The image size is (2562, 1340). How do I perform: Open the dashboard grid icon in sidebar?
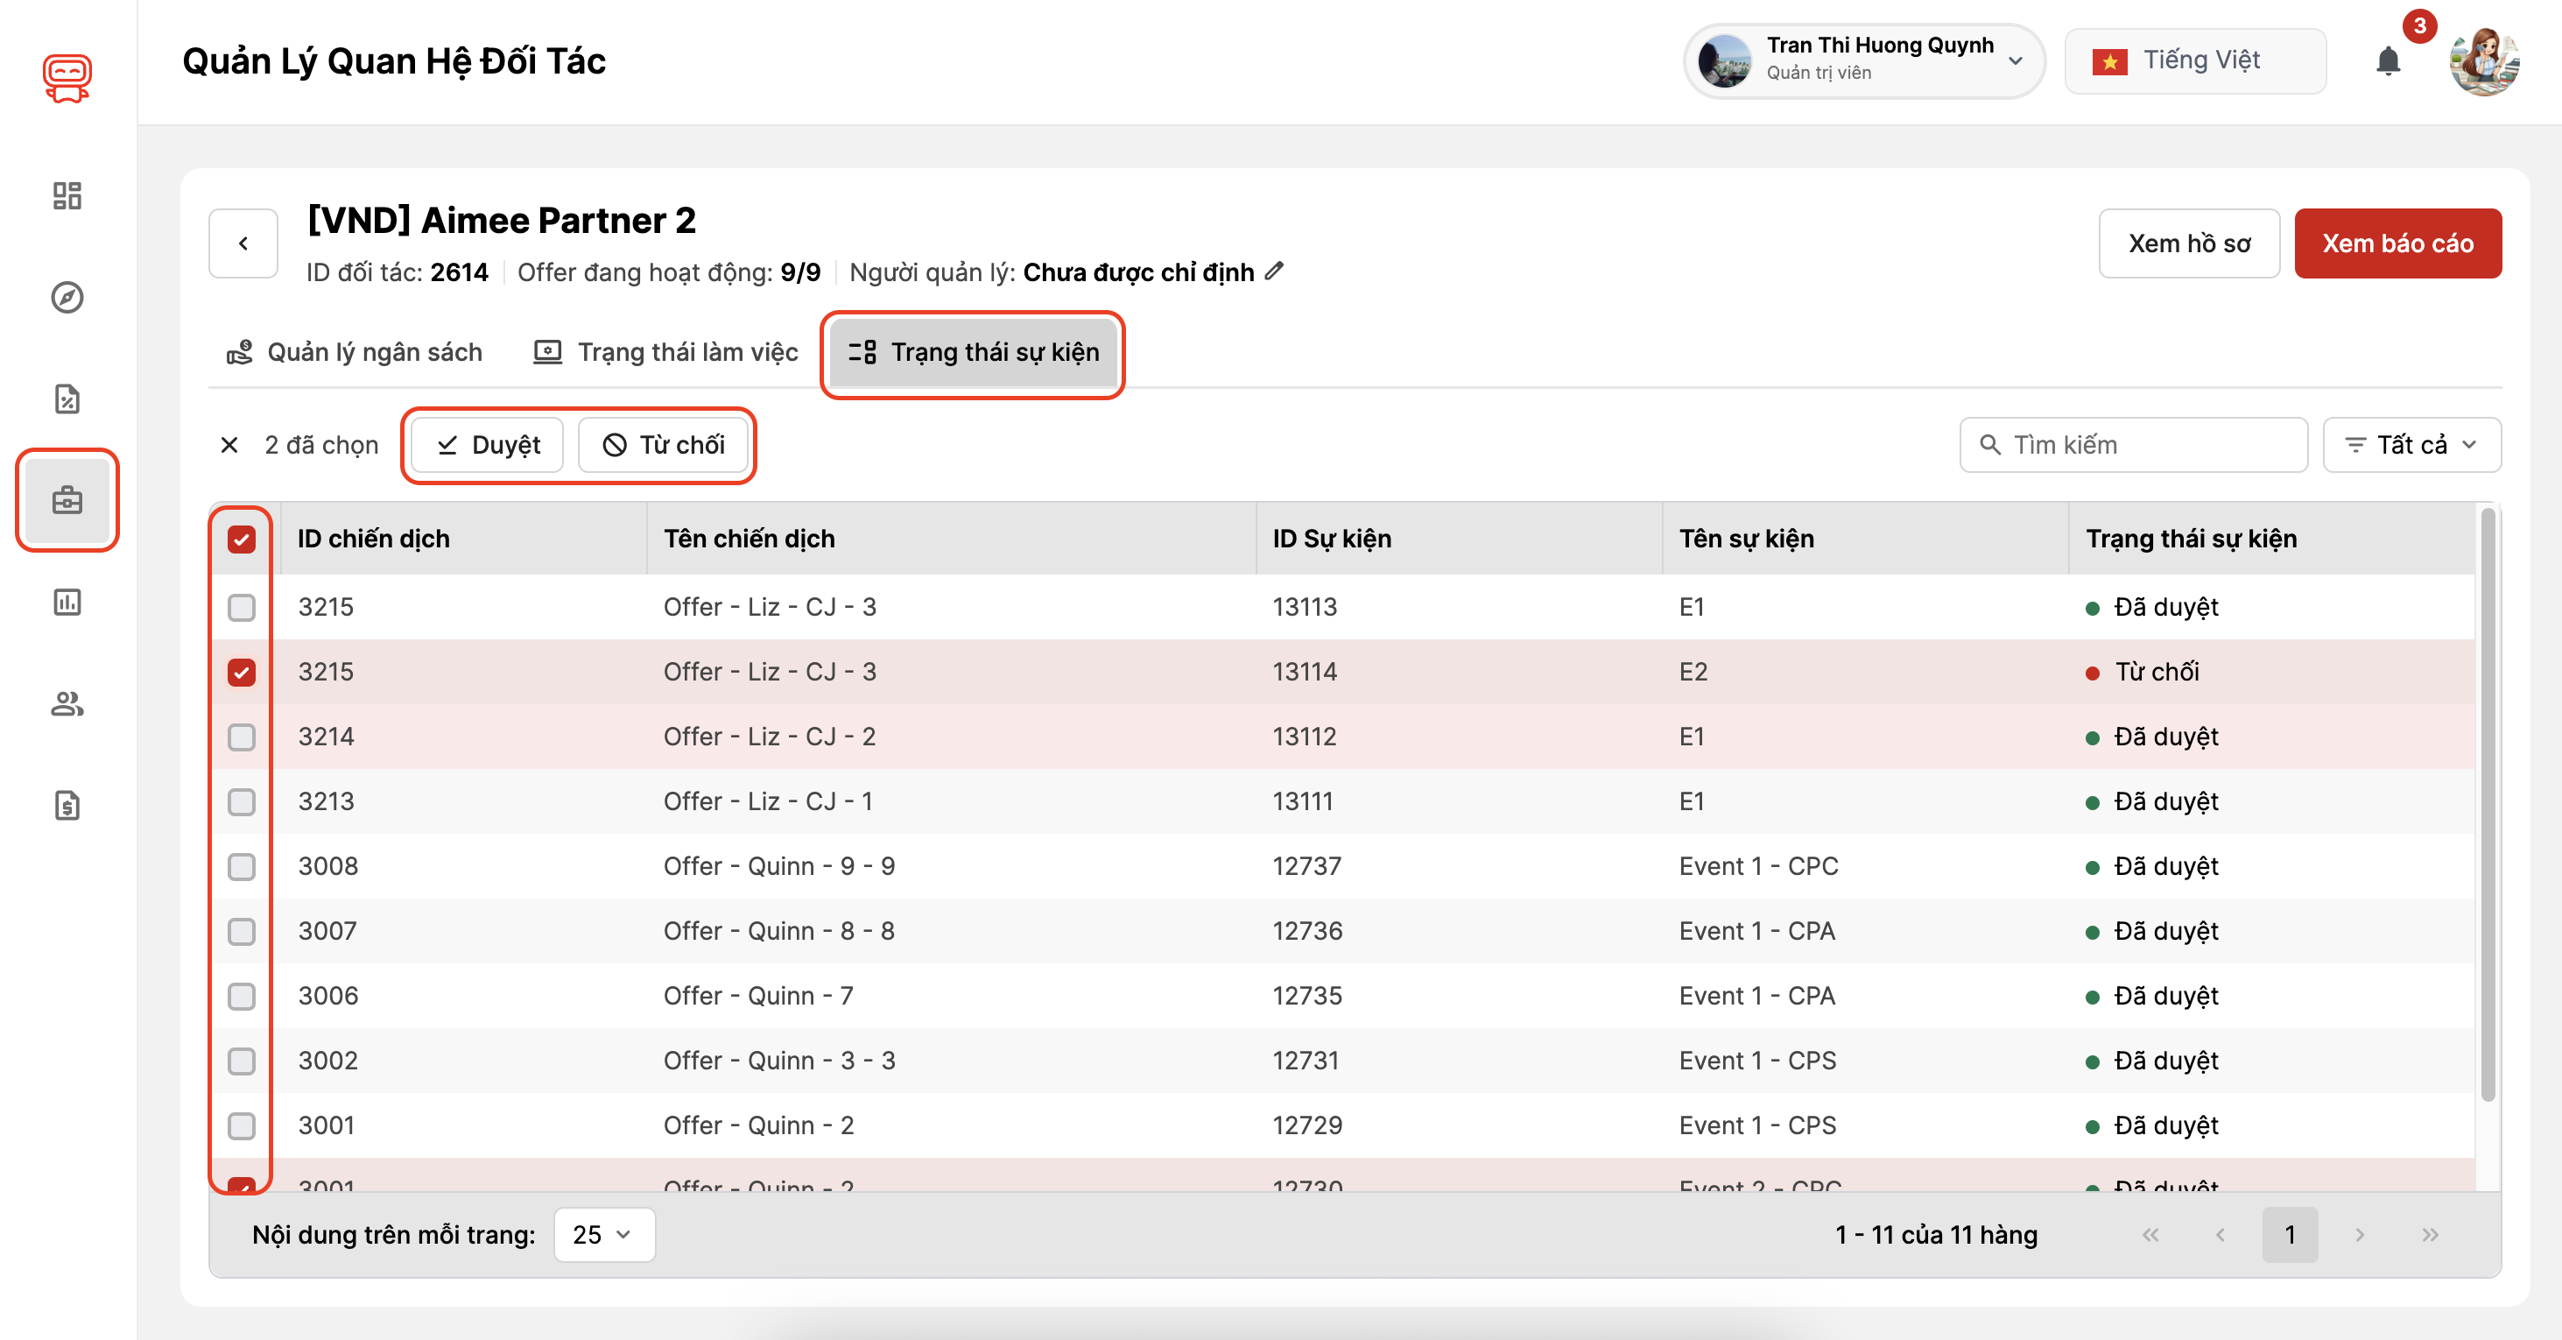pyautogui.click(x=67, y=195)
